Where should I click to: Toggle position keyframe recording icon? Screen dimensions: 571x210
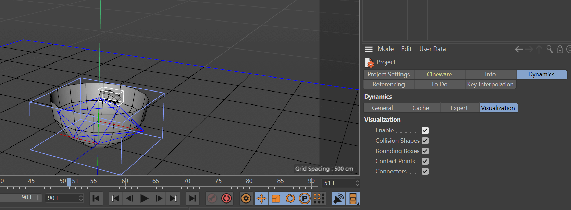tap(262, 198)
